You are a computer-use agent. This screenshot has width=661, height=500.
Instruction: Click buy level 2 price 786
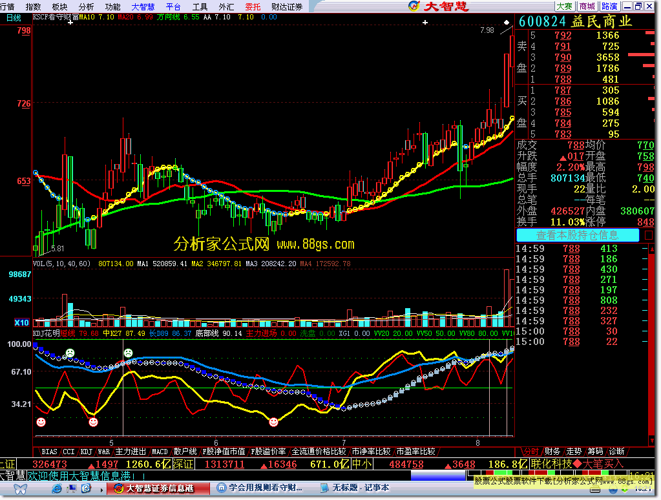[563, 101]
